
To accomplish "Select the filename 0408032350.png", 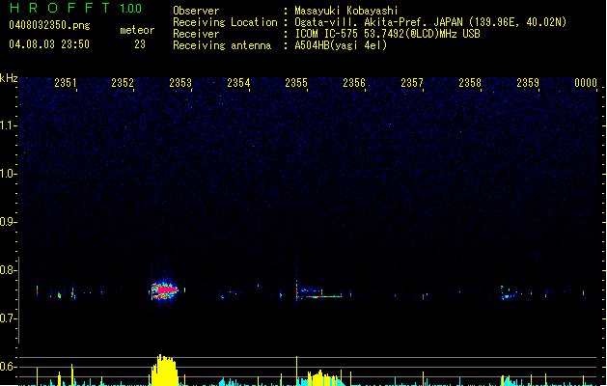I will (x=49, y=25).
